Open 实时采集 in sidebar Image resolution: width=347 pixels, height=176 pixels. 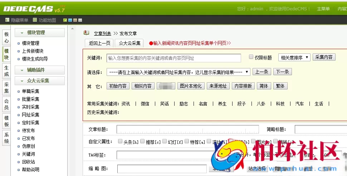(x=30, y=107)
